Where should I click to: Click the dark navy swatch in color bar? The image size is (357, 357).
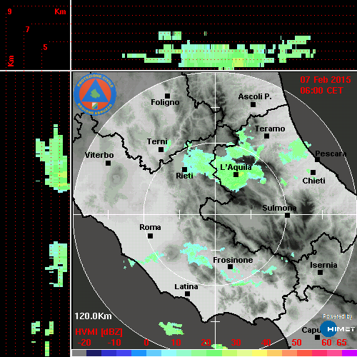(x=94, y=353)
